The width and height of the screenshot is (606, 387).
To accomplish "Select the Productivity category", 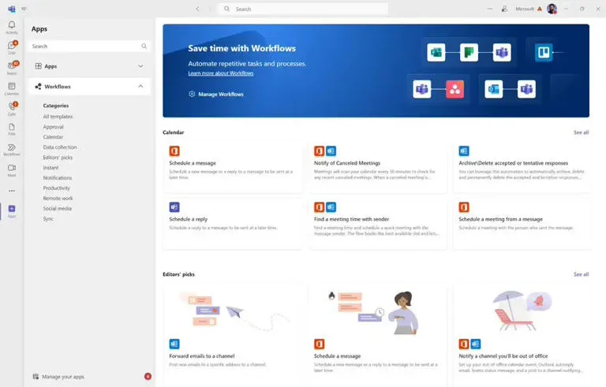I will 57,188.
